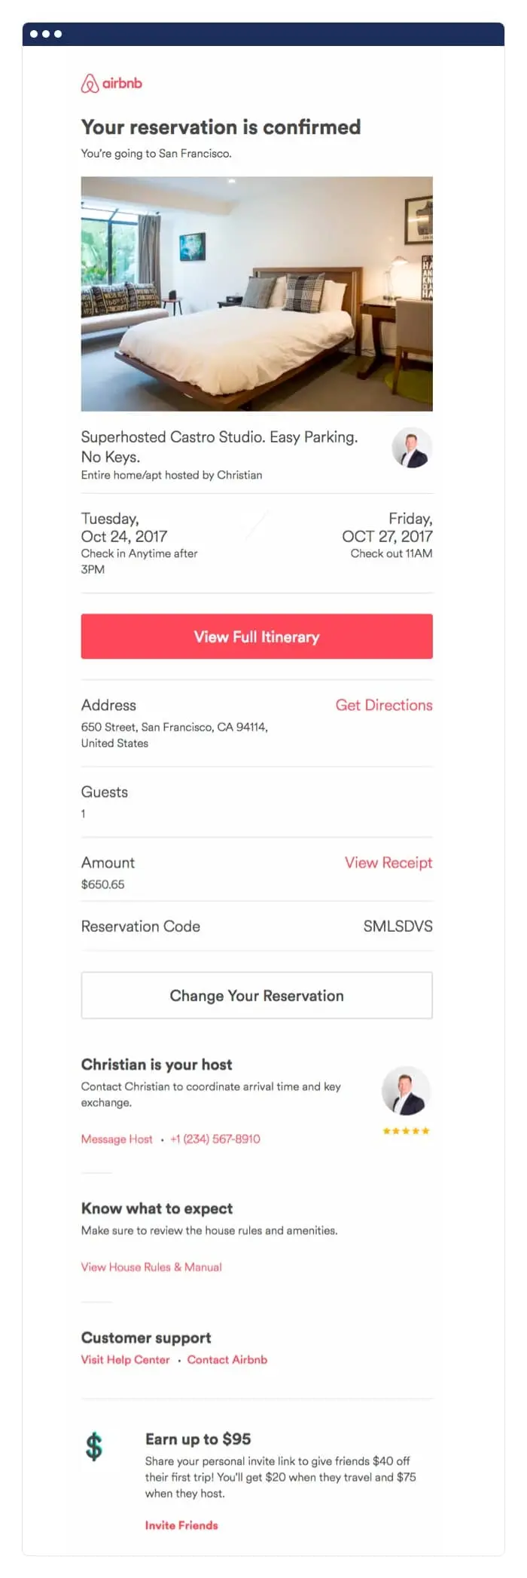
Task: Click Visit Help Center under Customer support
Action: click(125, 1360)
